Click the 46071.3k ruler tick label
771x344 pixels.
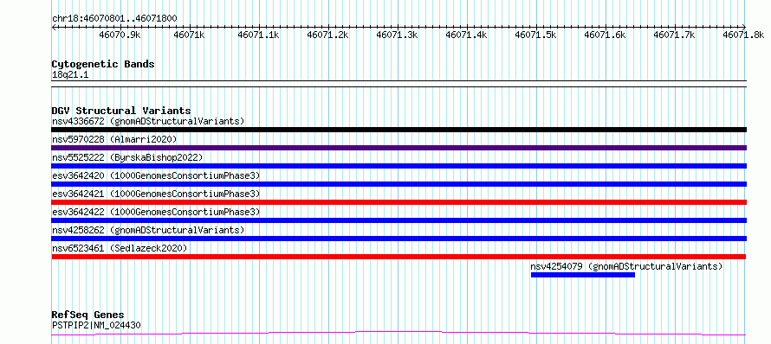(398, 35)
